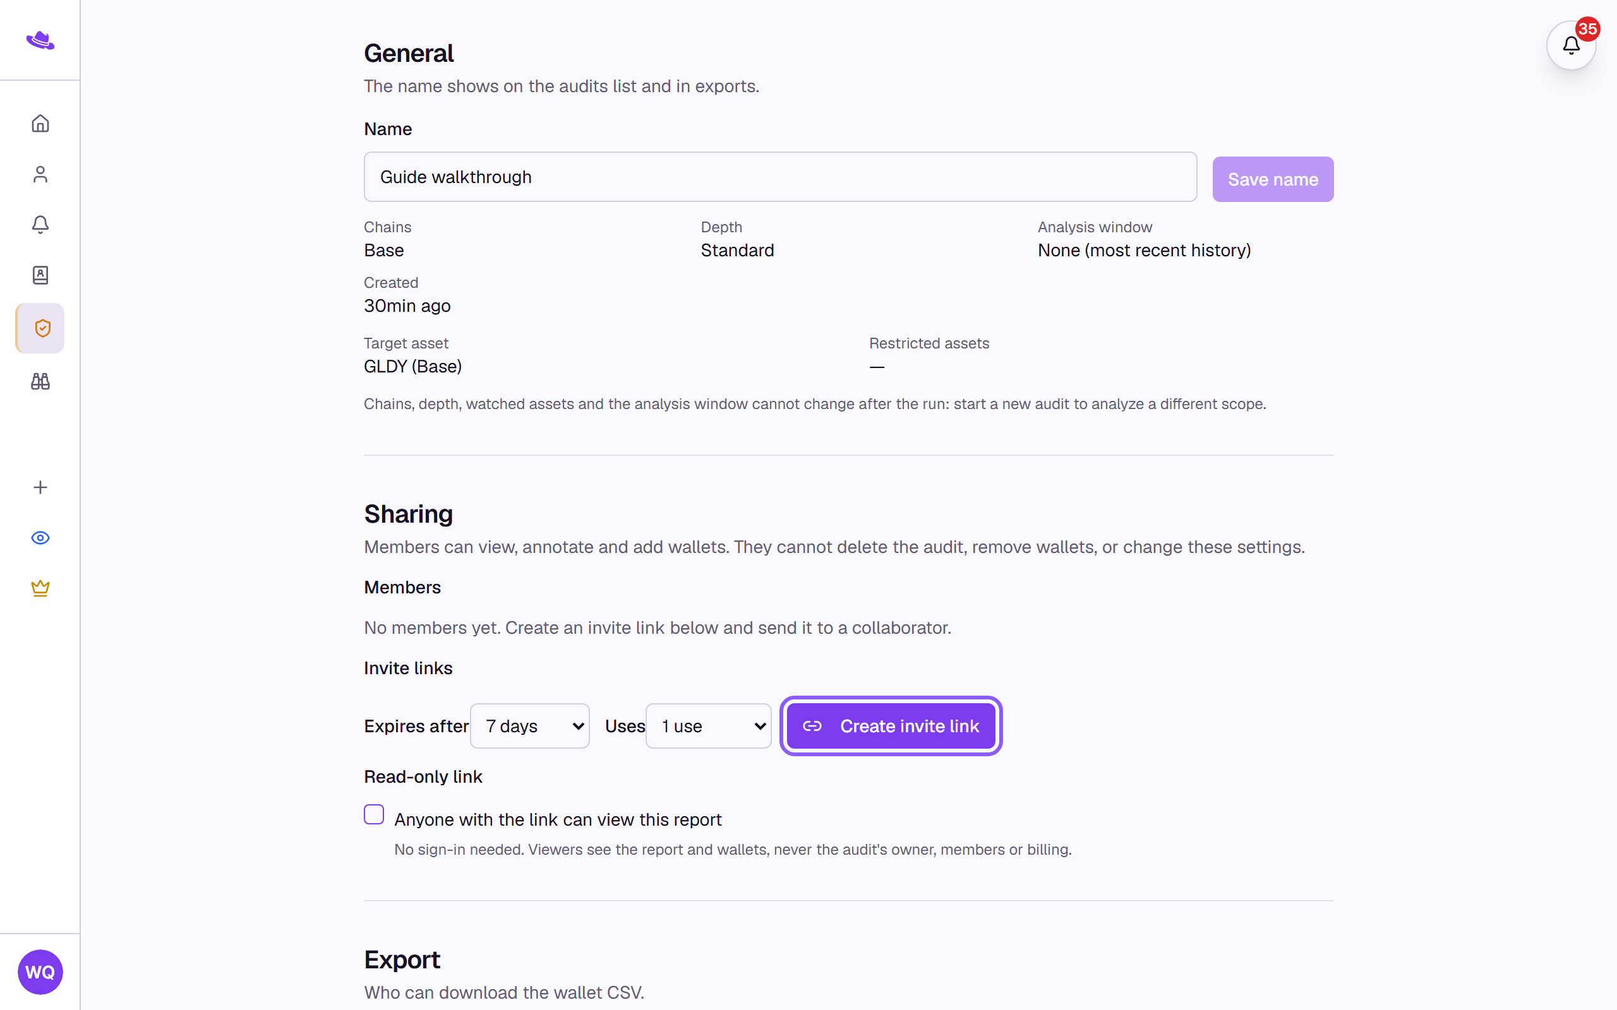Click the 'Base' chains value
1617x1010 pixels.
pos(383,250)
